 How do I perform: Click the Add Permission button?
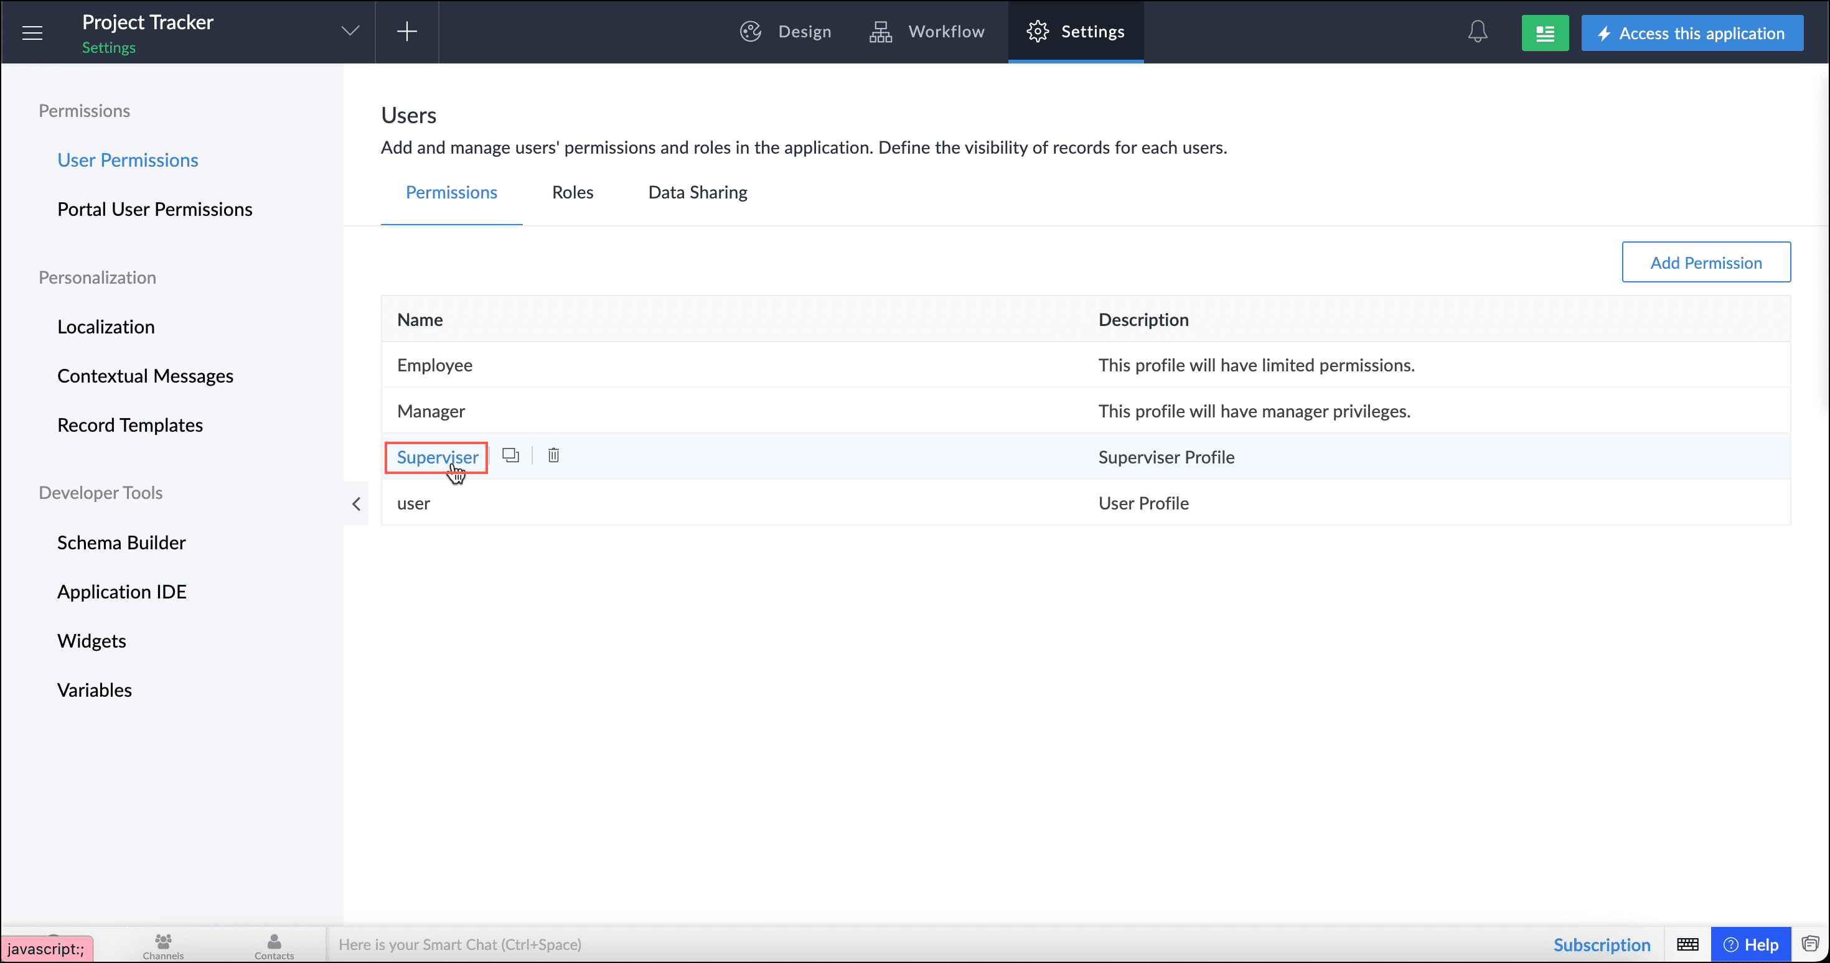(x=1706, y=262)
